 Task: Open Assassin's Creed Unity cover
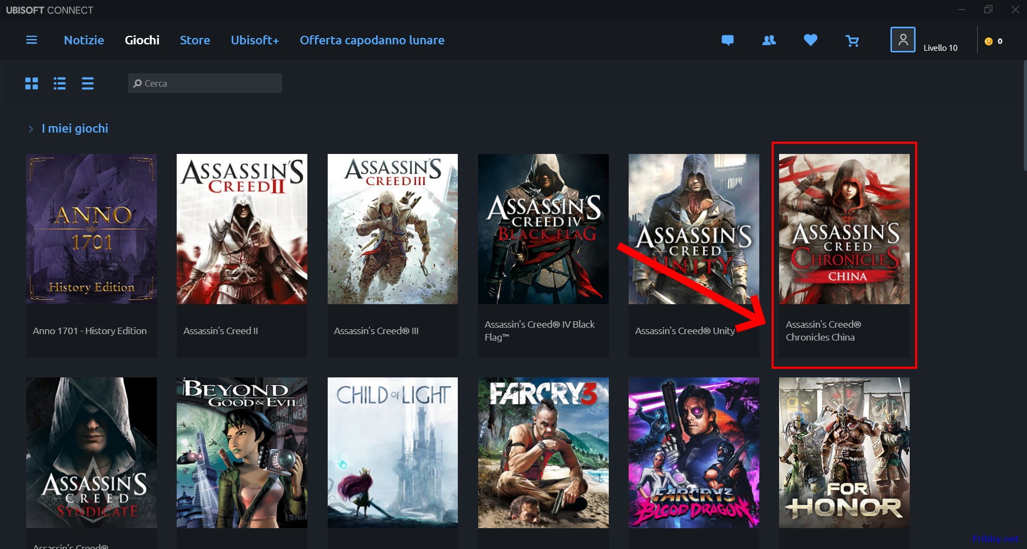tap(693, 229)
